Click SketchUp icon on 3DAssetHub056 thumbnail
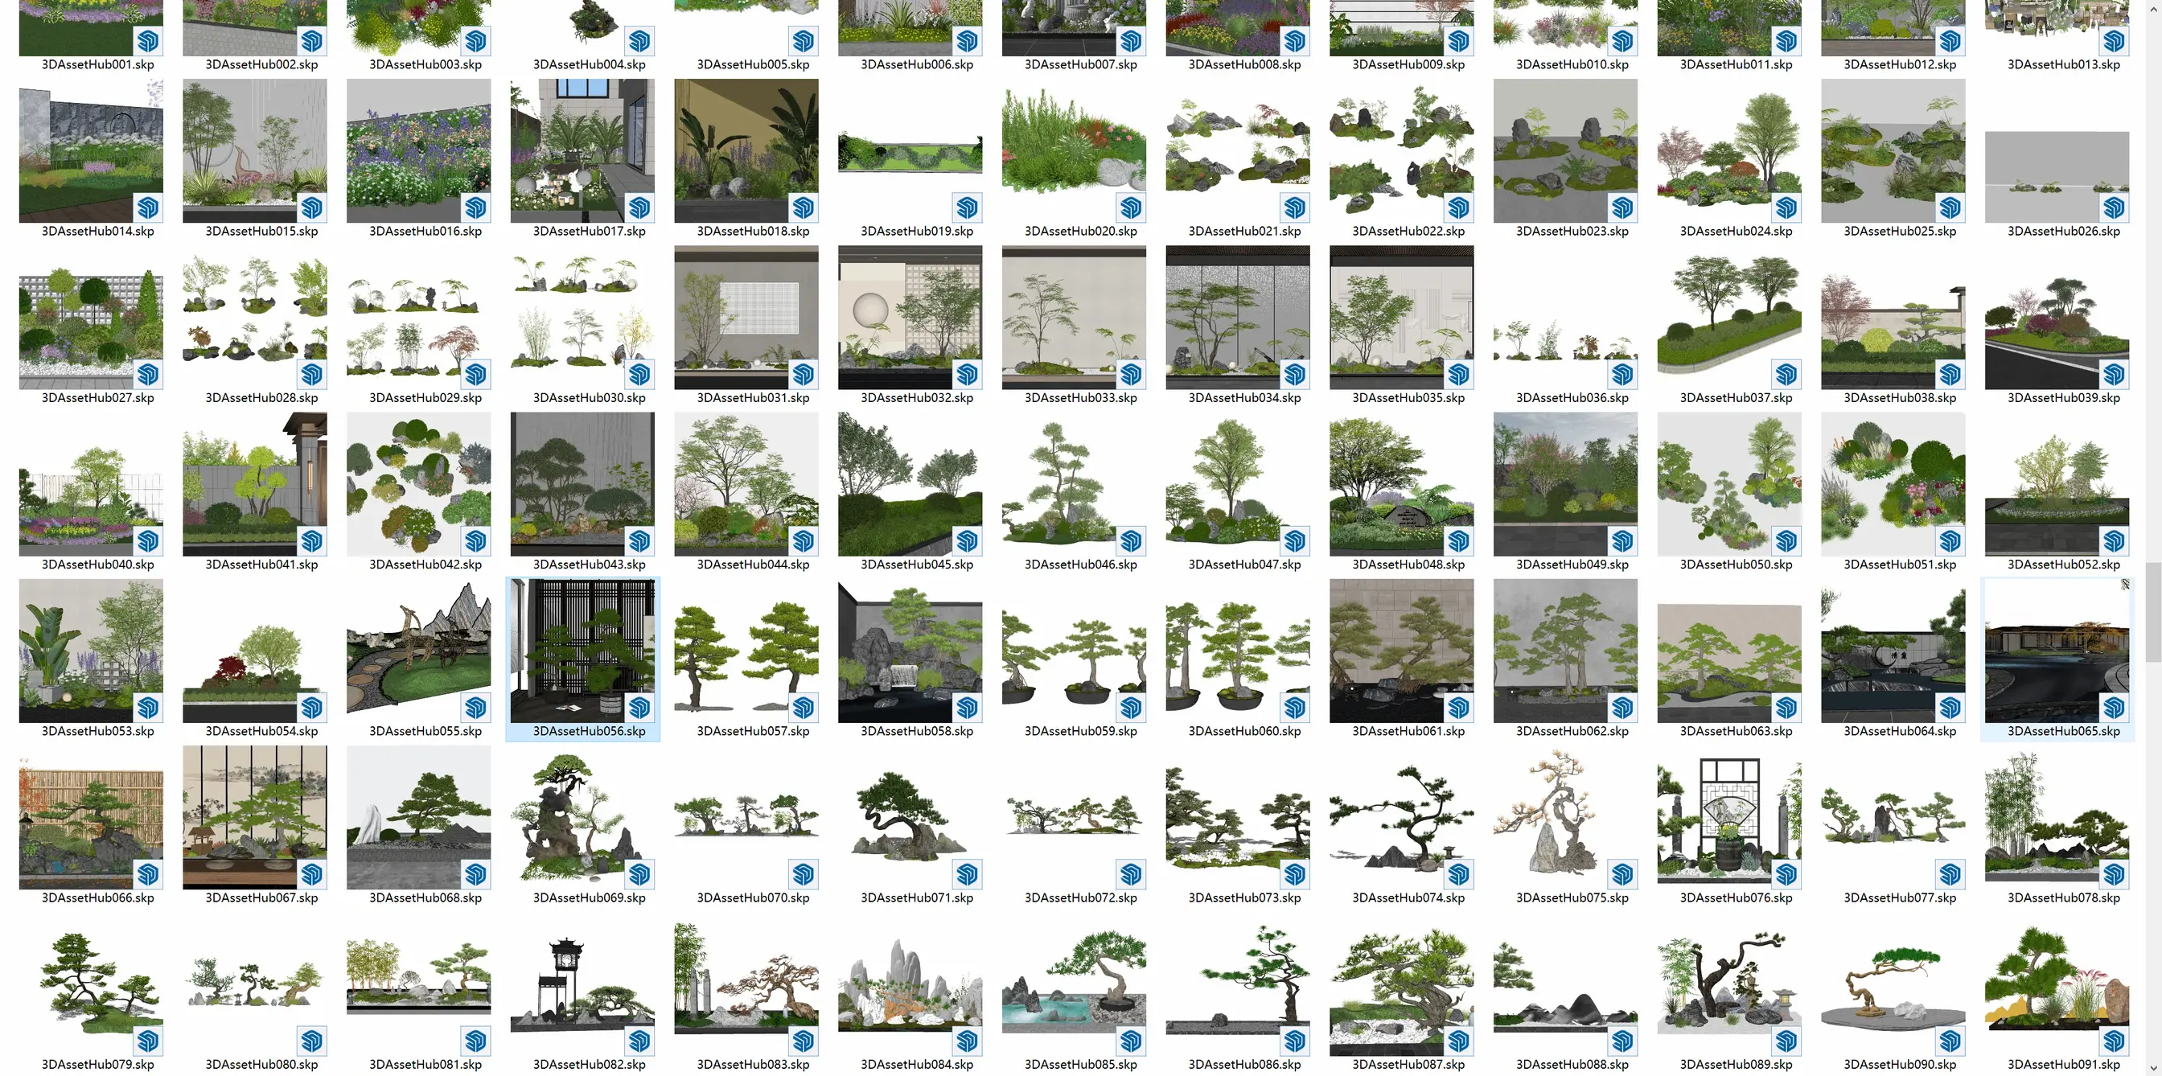The image size is (2162, 1076). click(639, 708)
